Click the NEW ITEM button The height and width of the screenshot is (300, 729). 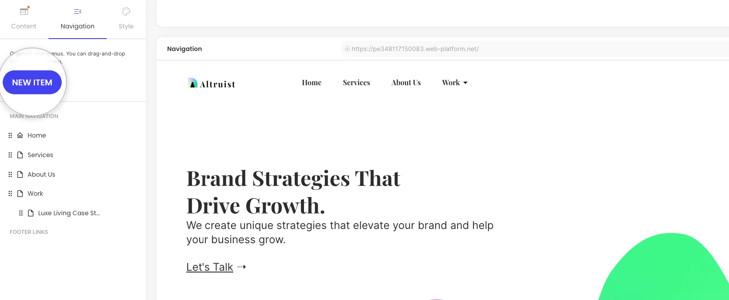point(32,83)
